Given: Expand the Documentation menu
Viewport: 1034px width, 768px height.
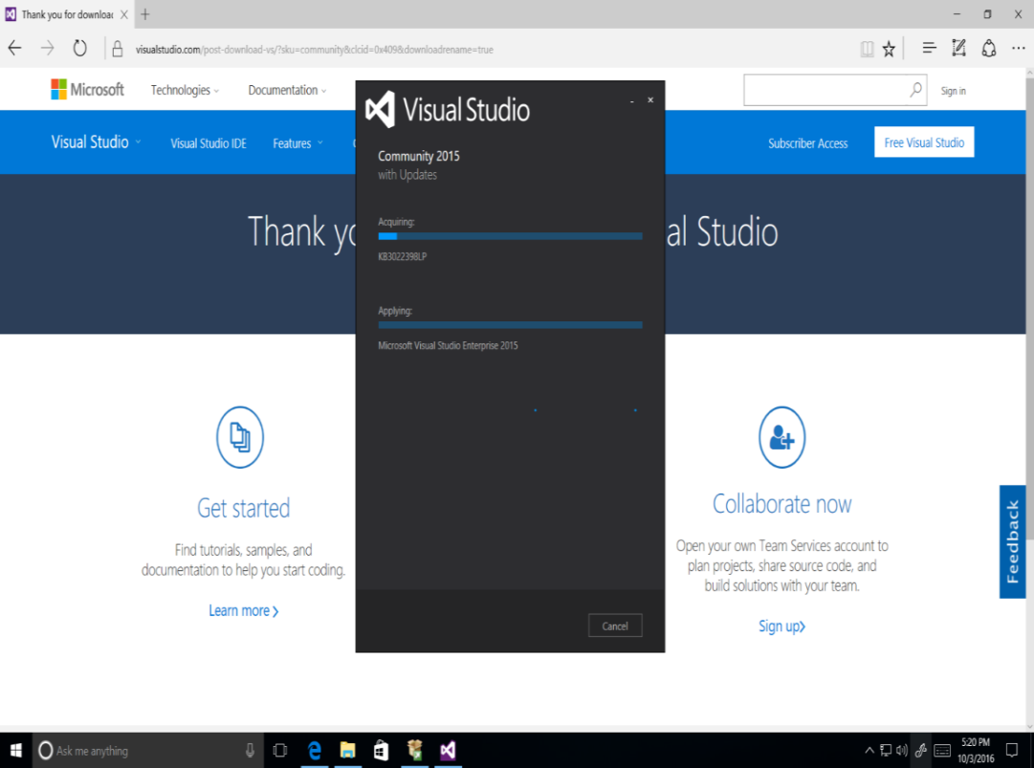Looking at the screenshot, I should pyautogui.click(x=287, y=90).
